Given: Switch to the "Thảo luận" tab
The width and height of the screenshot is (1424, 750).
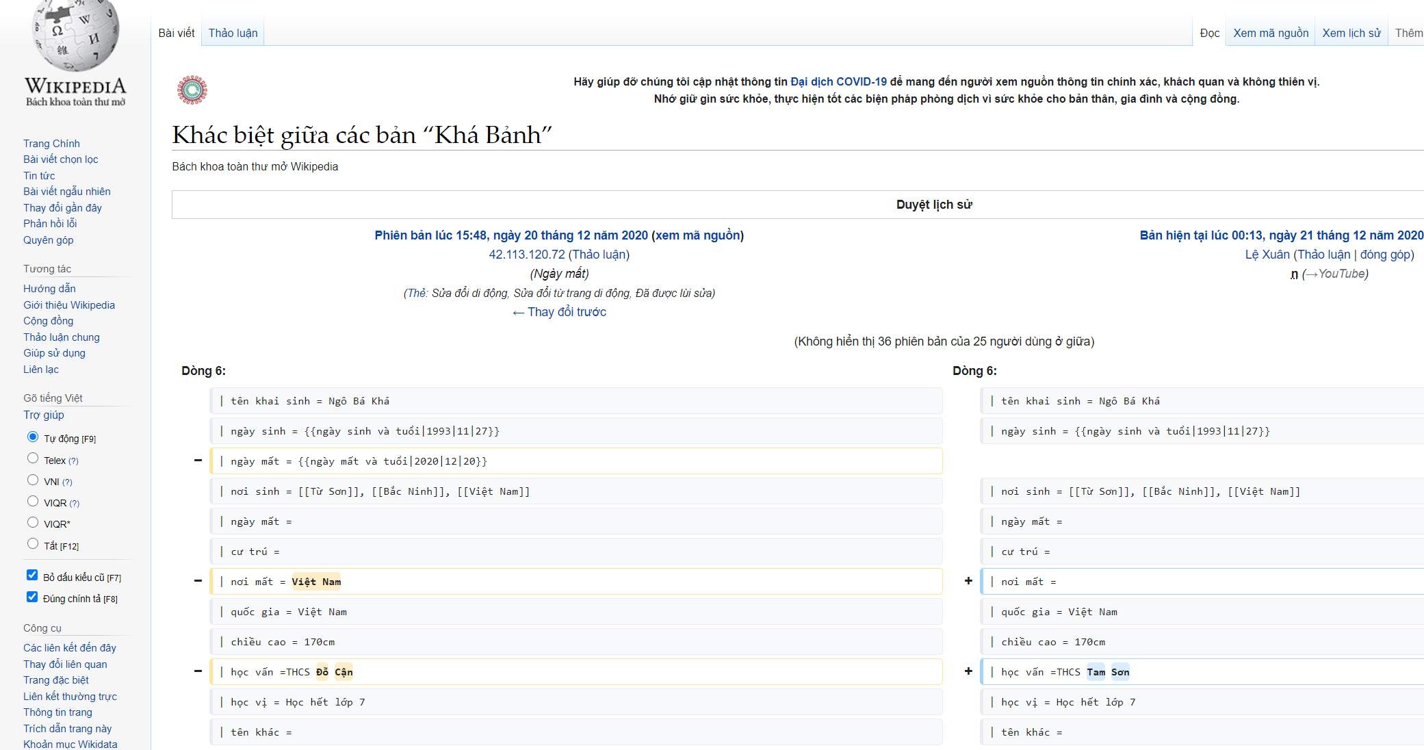Looking at the screenshot, I should 233,32.
